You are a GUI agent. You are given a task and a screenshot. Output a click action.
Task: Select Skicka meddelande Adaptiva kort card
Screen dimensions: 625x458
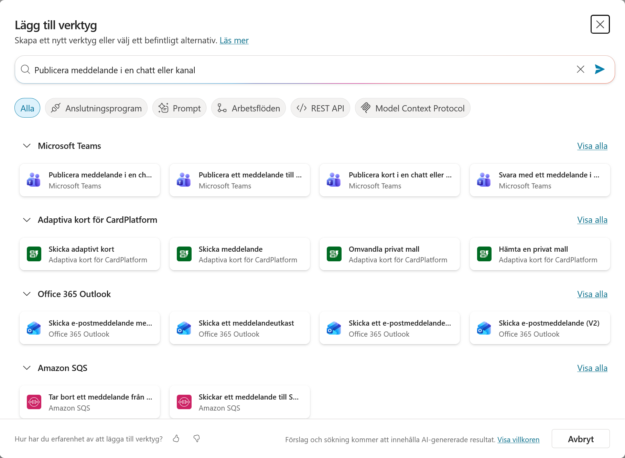click(240, 254)
